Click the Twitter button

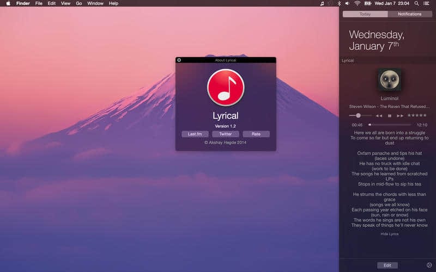(226, 134)
